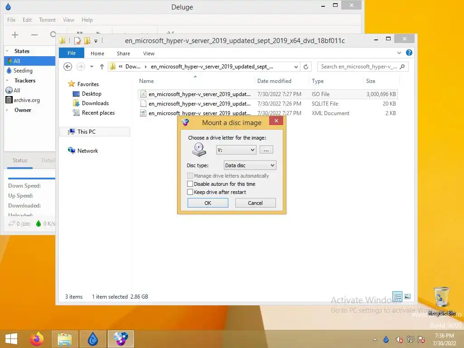Switch to Status tab in Deluge
Viewport: 464px width, 348px height.
[20, 160]
